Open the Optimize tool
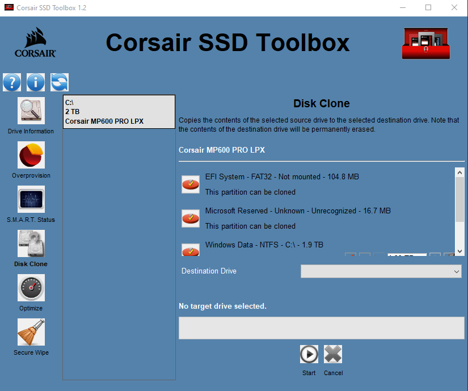 click(31, 288)
